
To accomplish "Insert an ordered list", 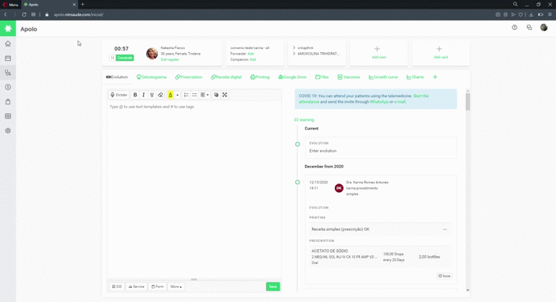I will (186, 95).
